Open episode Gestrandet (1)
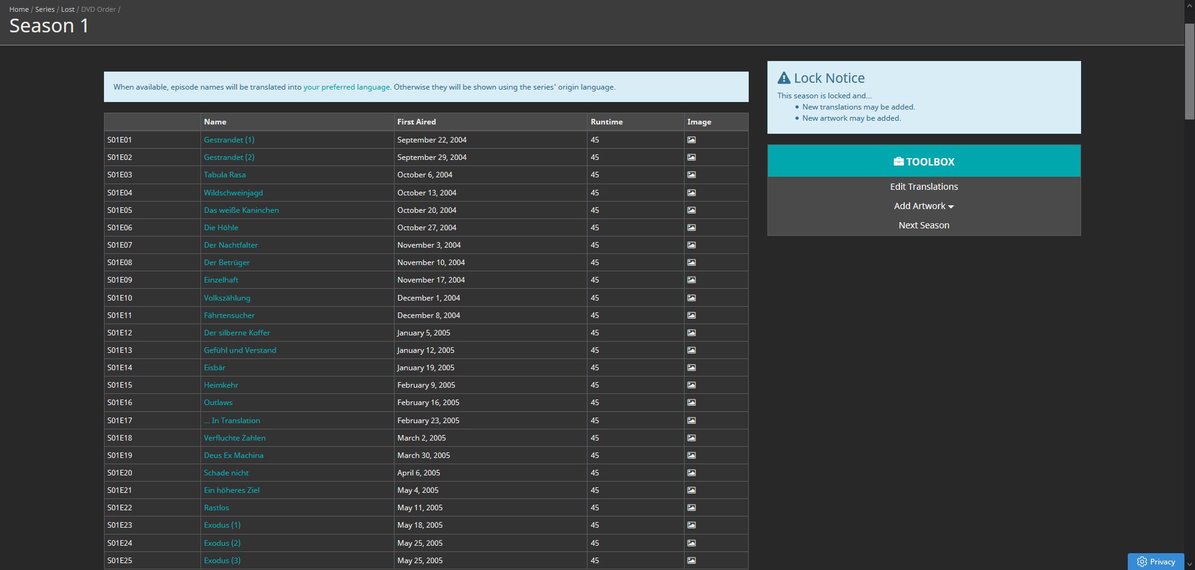1195x570 pixels. point(229,140)
